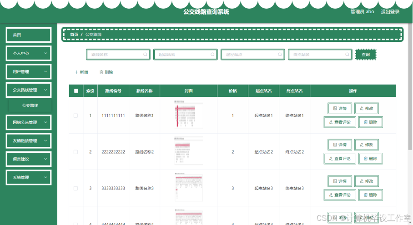
Task: Click the search icon in 途径站点 field
Action: pos(280,55)
